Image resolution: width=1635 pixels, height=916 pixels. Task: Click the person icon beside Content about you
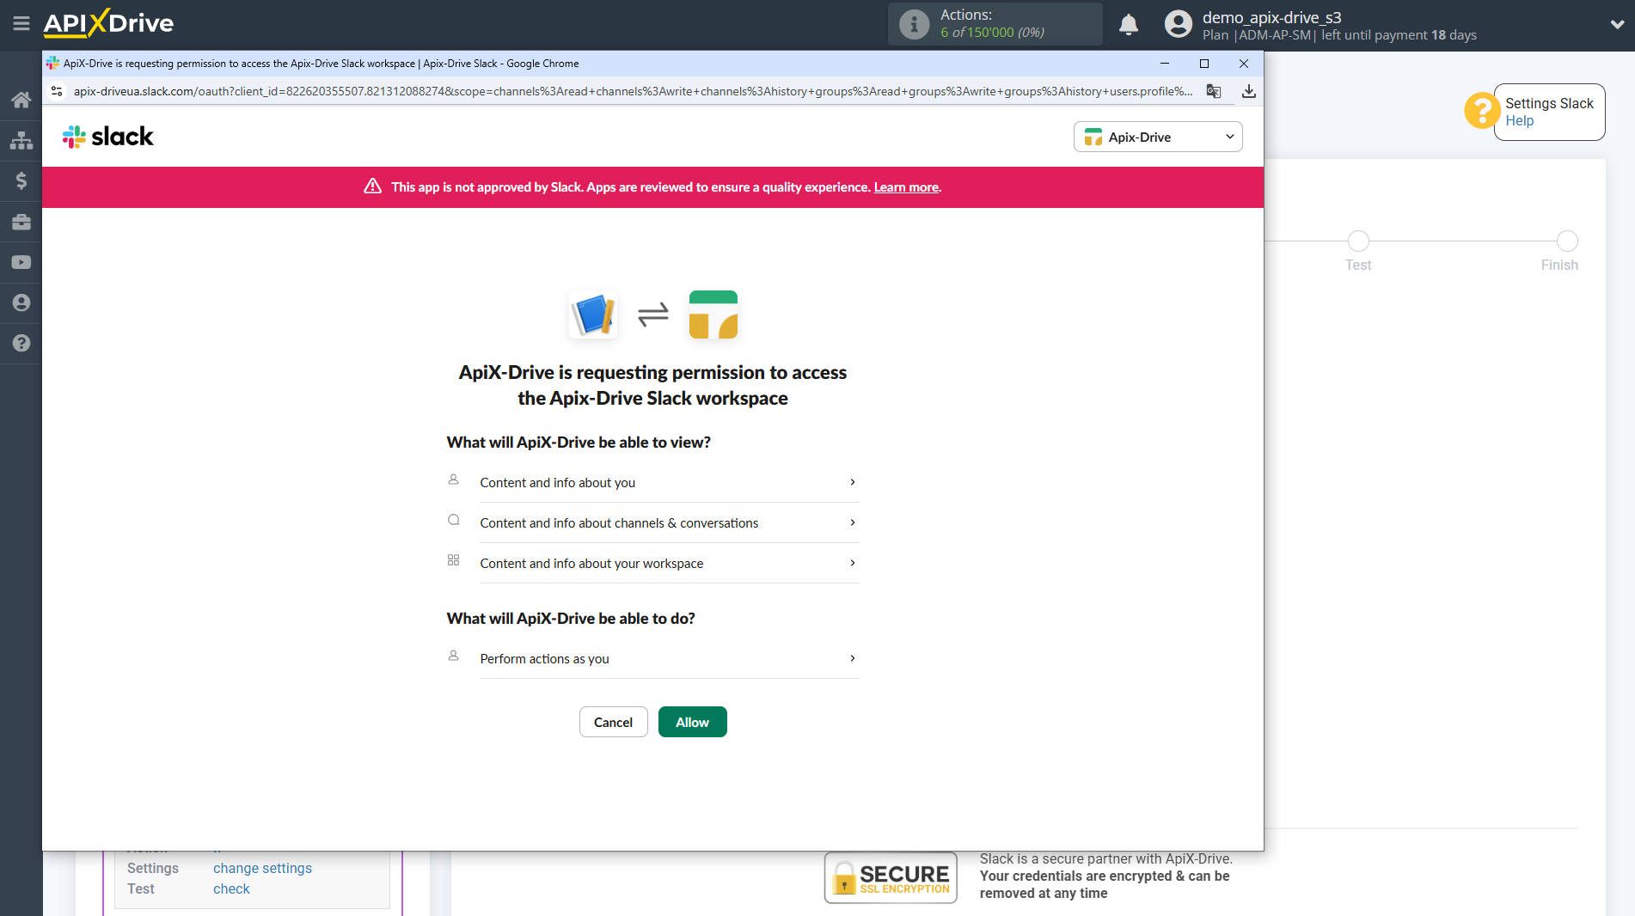[453, 479]
